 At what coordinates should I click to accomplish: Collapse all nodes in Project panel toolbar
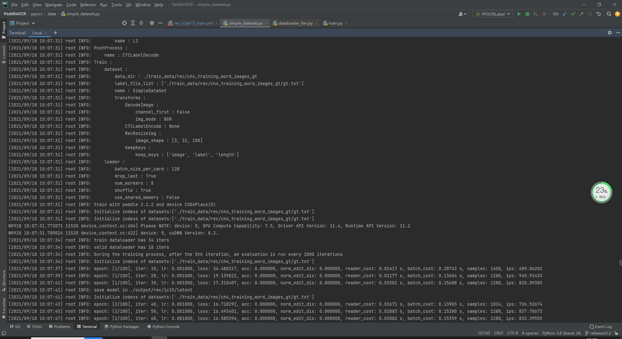tap(142, 23)
